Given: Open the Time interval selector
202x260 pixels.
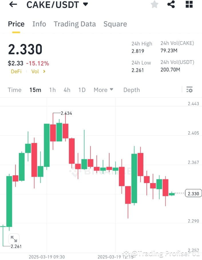Looking at the screenshot, I should [15, 90].
